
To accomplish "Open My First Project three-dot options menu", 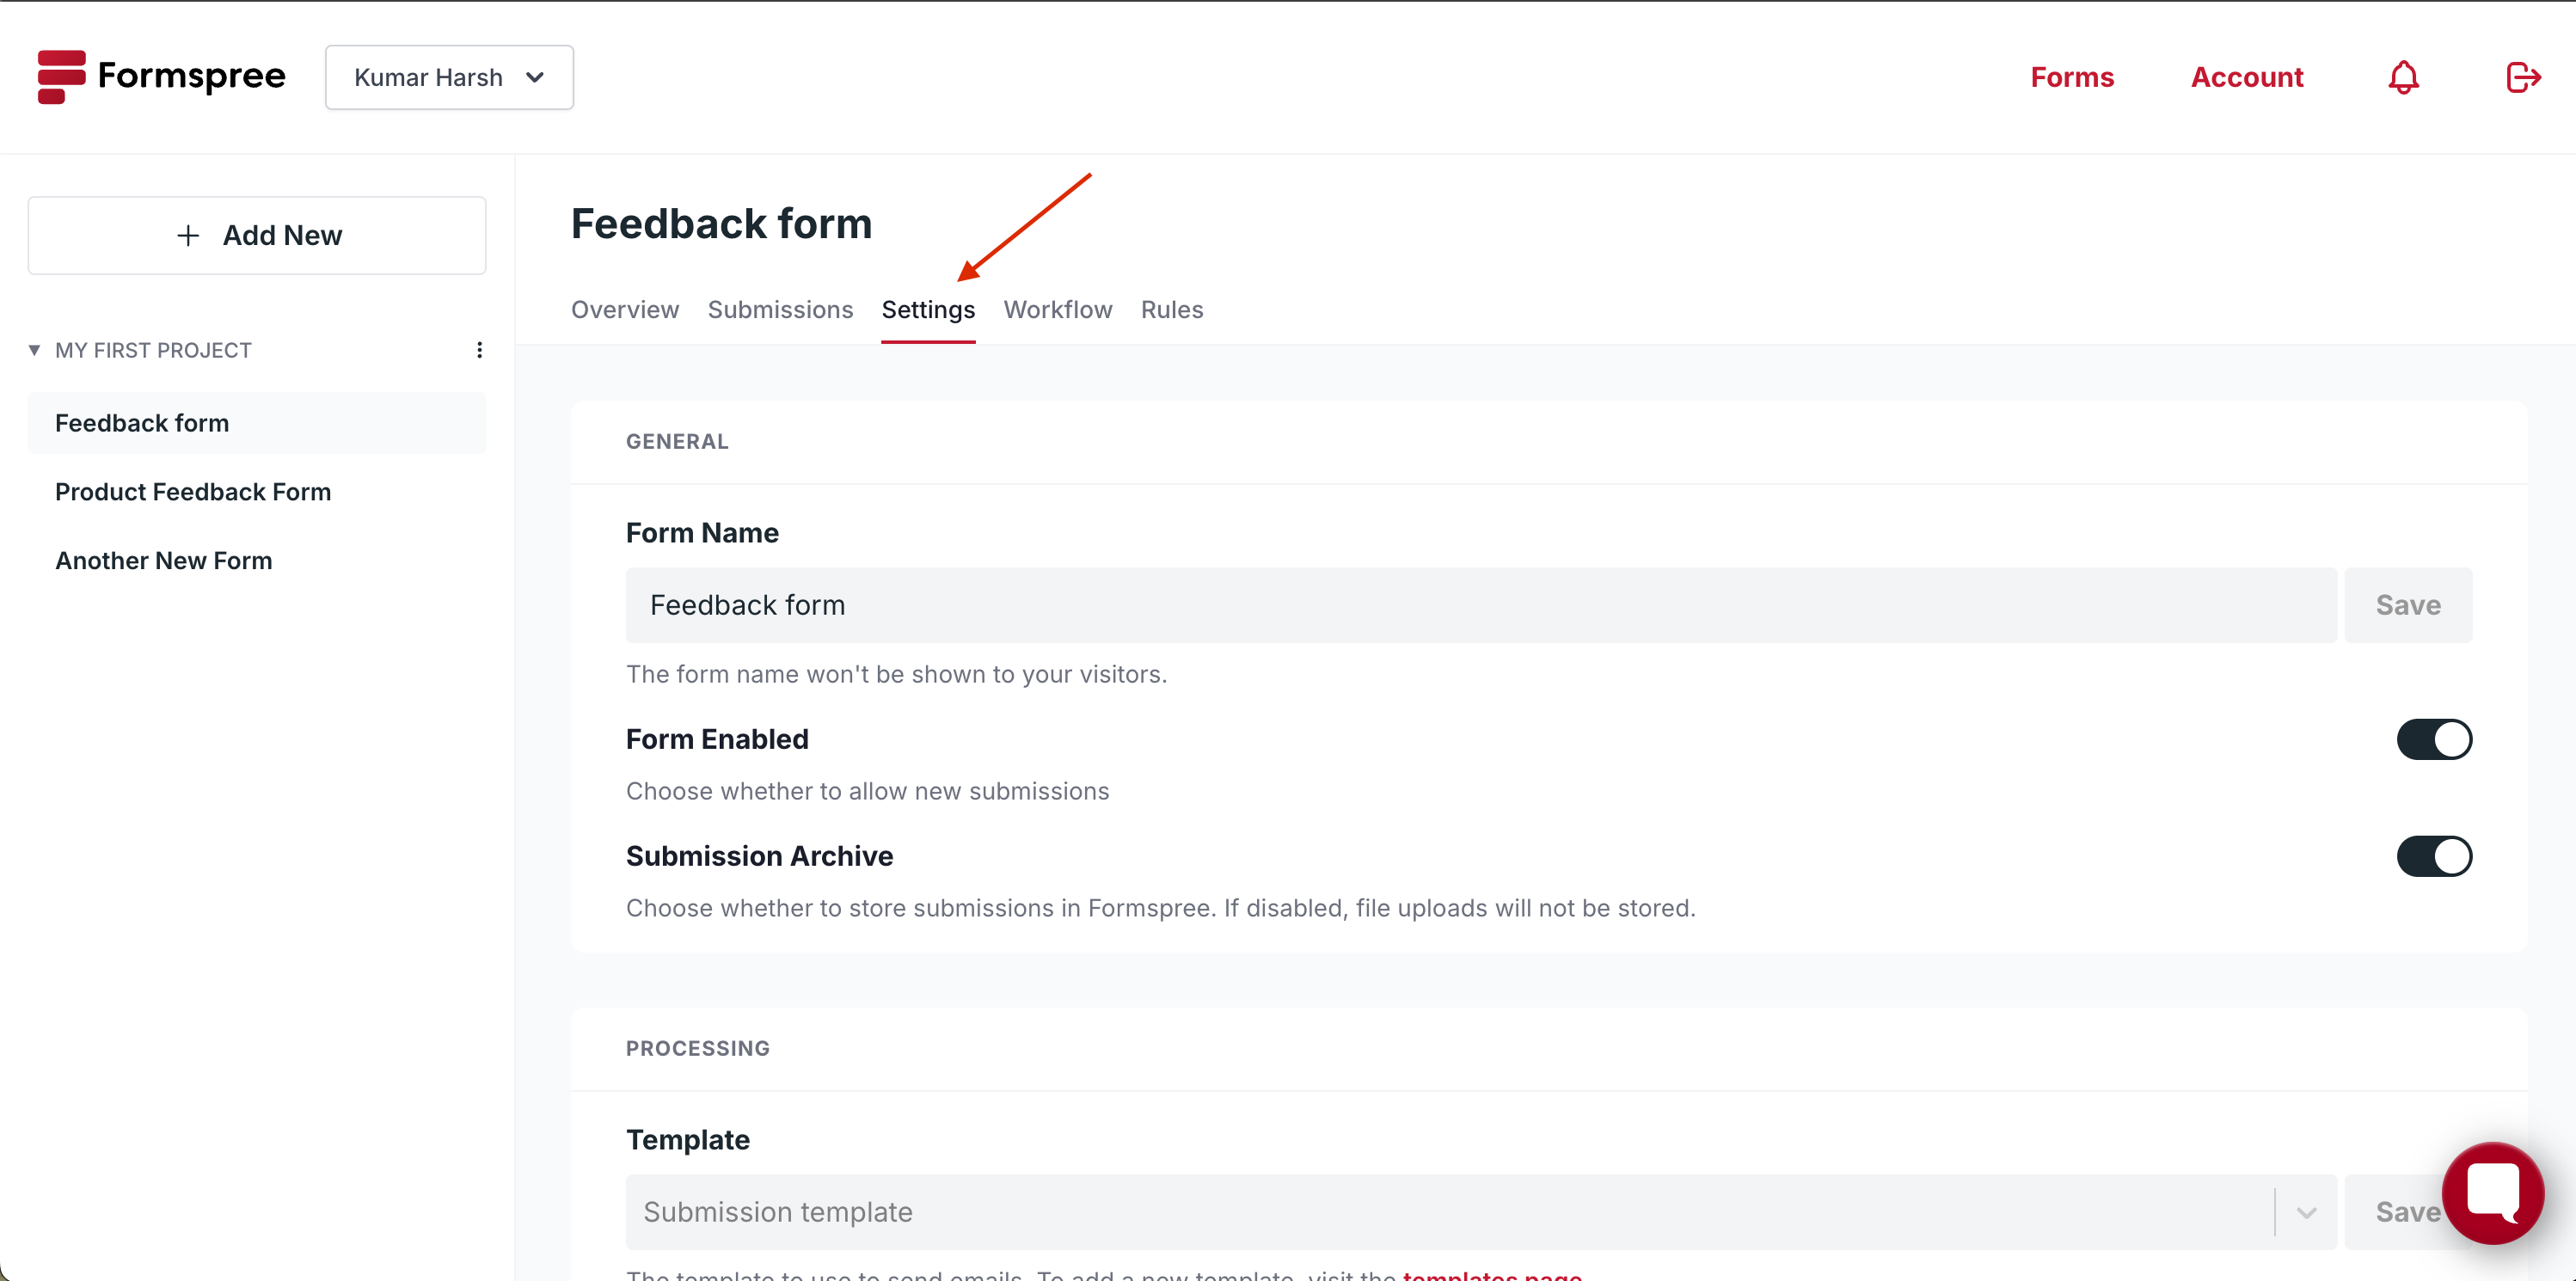I will 479,349.
